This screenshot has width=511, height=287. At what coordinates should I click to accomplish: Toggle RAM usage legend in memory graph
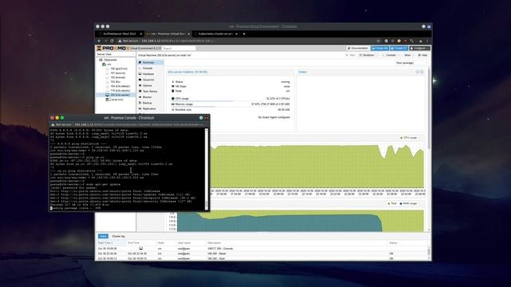point(408,203)
